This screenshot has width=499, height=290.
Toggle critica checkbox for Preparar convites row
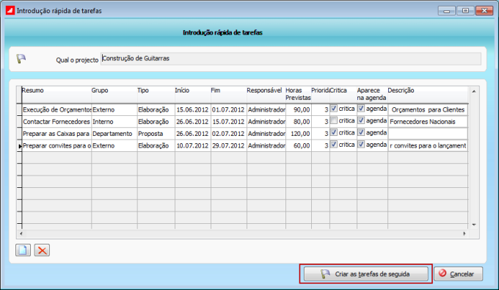(333, 145)
